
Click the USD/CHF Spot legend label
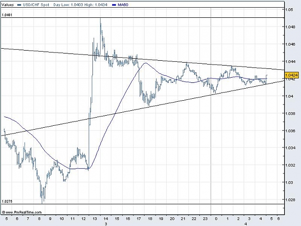click(x=36, y=5)
